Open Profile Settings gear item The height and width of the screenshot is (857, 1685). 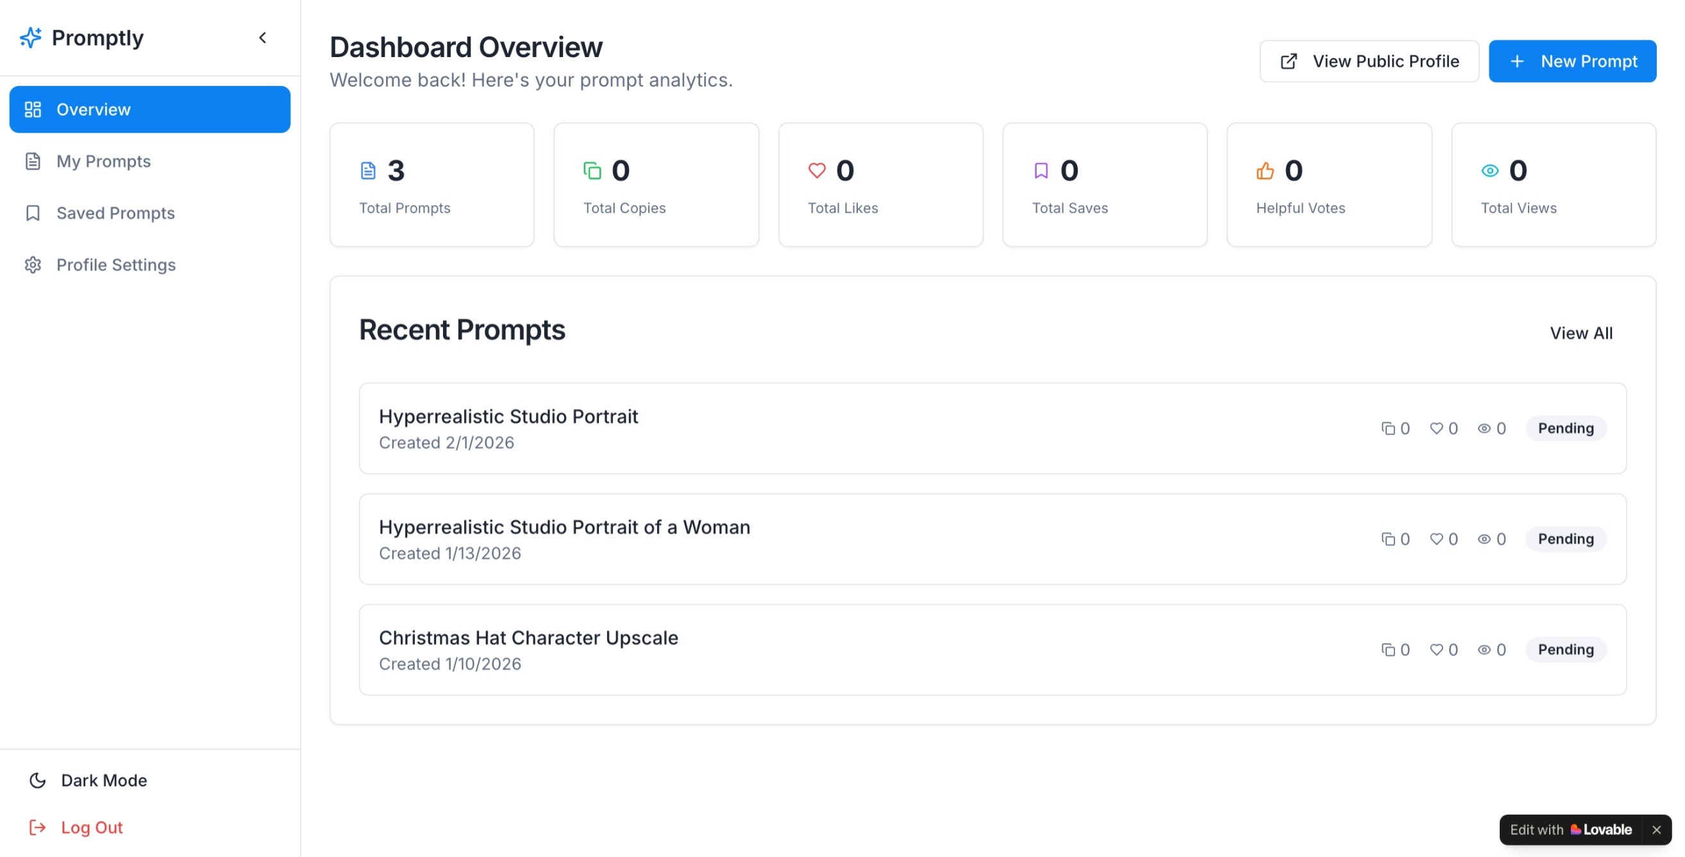pyautogui.click(x=116, y=265)
